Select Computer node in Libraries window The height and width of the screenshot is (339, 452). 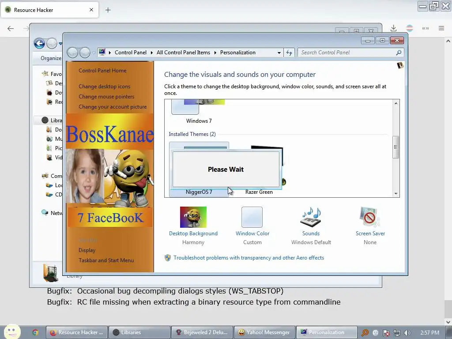(x=52, y=176)
